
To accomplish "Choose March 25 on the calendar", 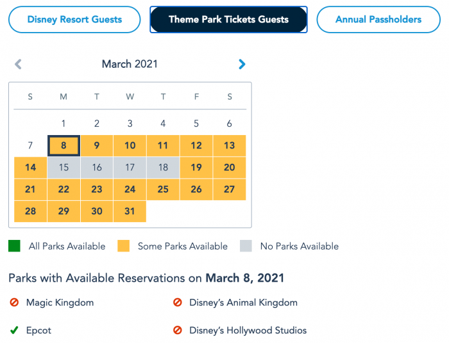I will [x=163, y=189].
